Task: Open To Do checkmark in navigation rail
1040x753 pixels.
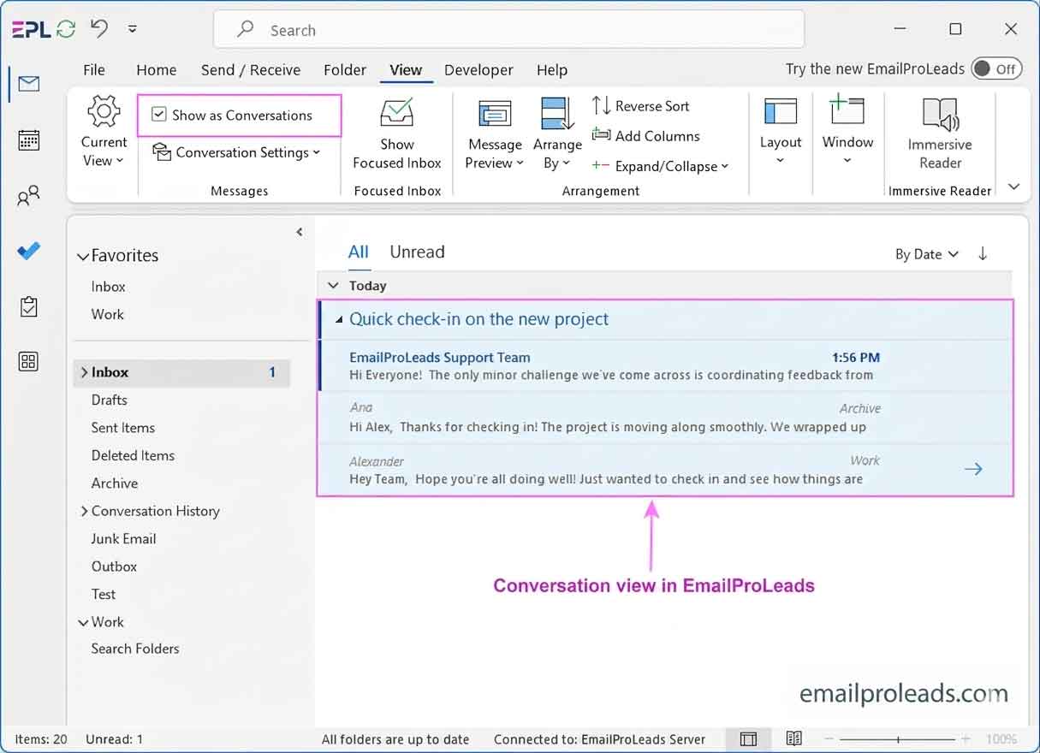Action: [x=29, y=252]
